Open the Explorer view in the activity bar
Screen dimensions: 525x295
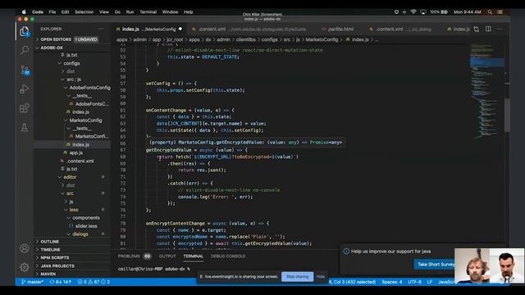24,31
